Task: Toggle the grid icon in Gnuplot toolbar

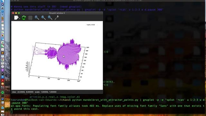Action: click(x=30, y=18)
